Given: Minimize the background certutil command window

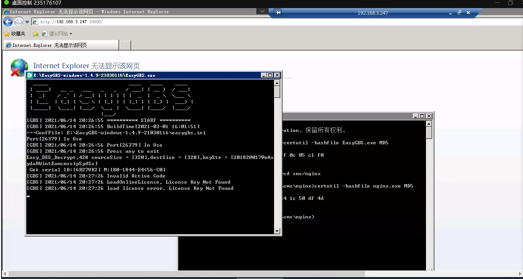Looking at the screenshot, I should pos(415,116).
